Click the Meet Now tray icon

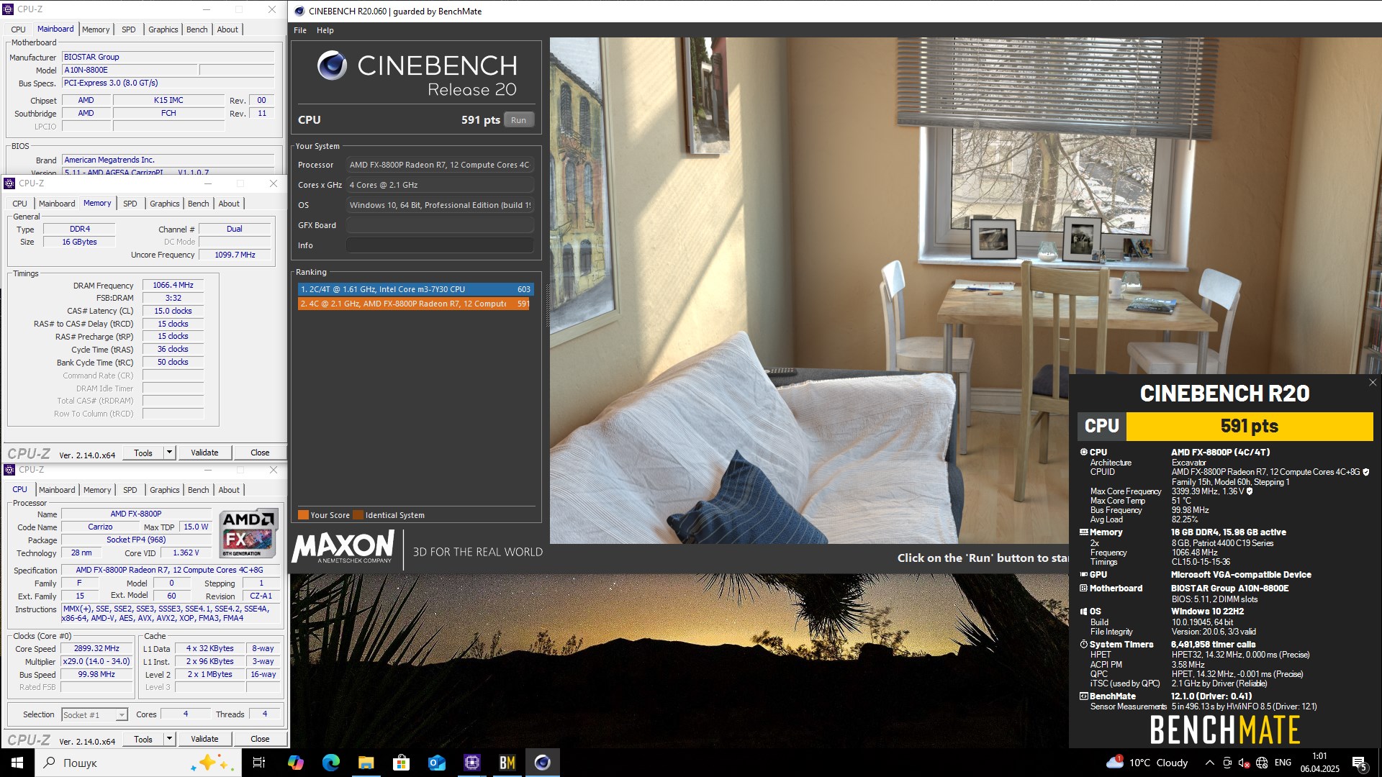point(1227,763)
